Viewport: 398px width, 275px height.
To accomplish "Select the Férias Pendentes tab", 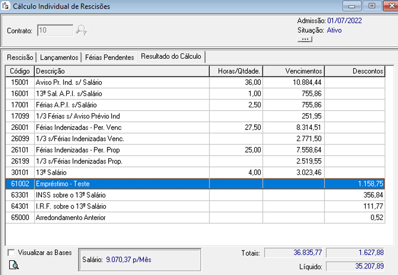I will coord(109,57).
